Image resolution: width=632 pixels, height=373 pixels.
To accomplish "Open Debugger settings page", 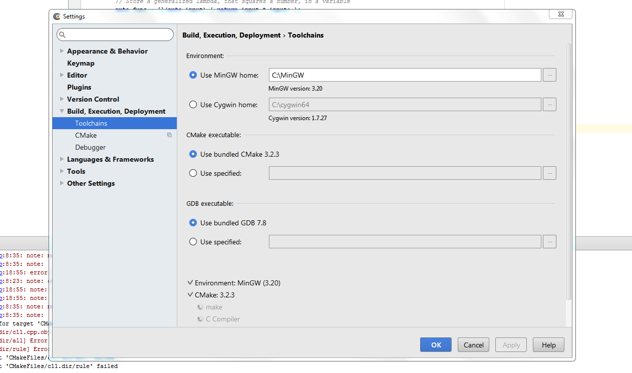I will 91,147.
